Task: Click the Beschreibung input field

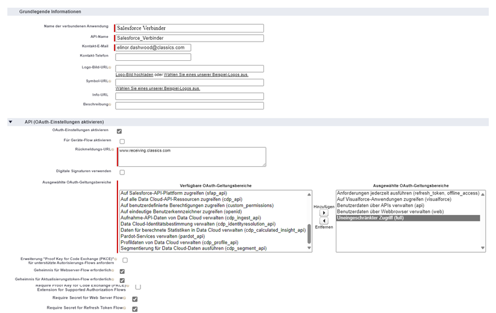Action: [189, 105]
